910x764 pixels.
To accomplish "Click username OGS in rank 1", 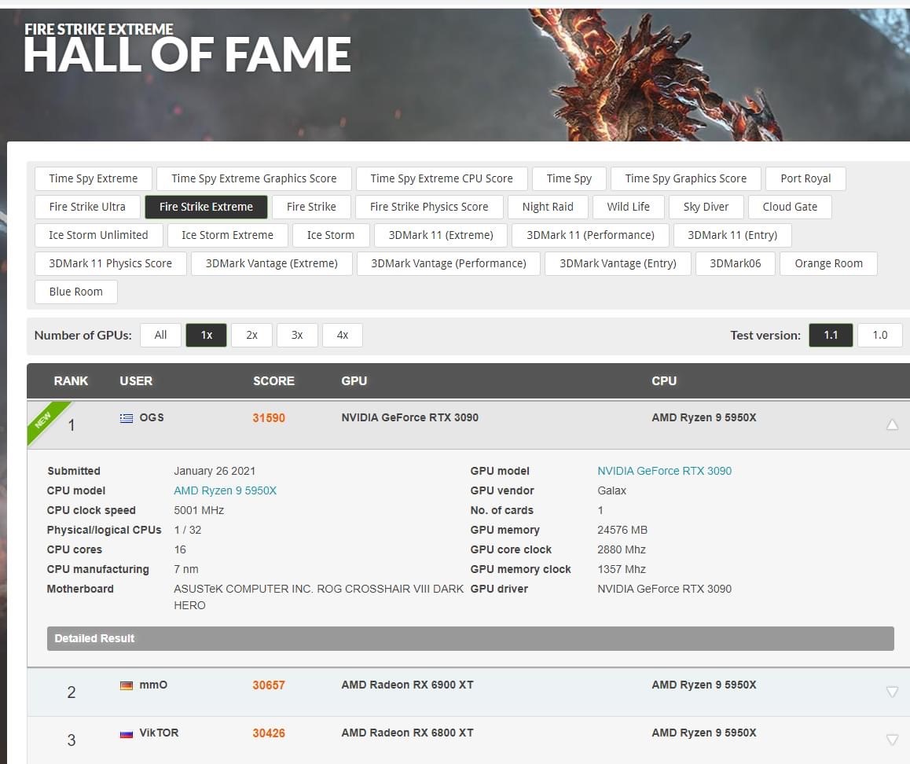I will click(x=152, y=417).
